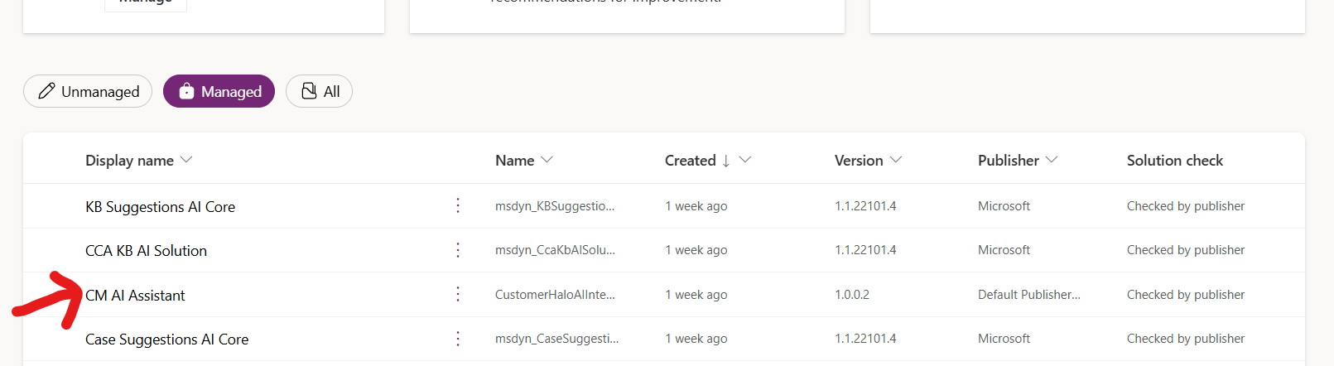Select msdyn_CaseSuggesti... name cell
The image size is (1334, 366).
pyautogui.click(x=556, y=338)
